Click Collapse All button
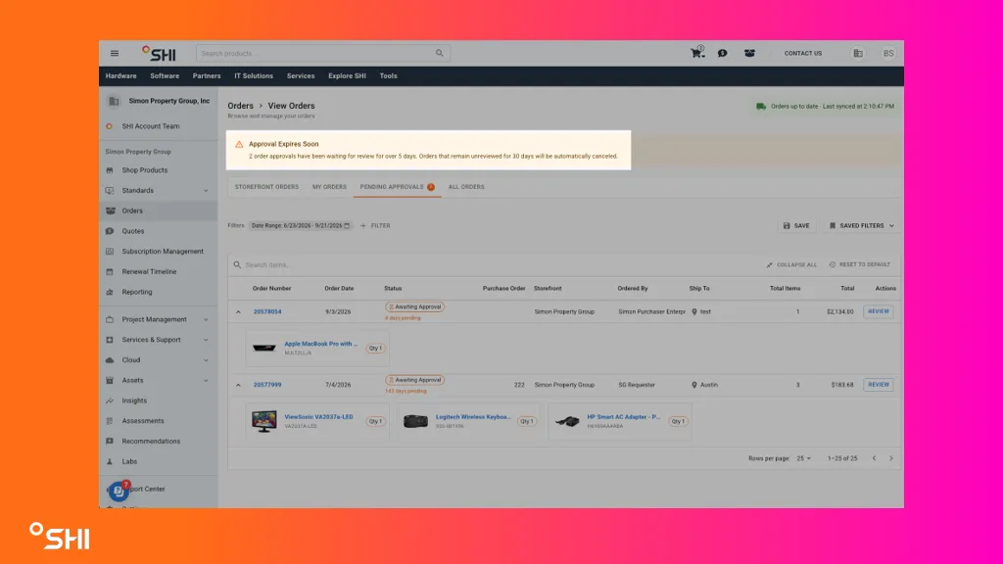The width and height of the screenshot is (1003, 564). [791, 264]
